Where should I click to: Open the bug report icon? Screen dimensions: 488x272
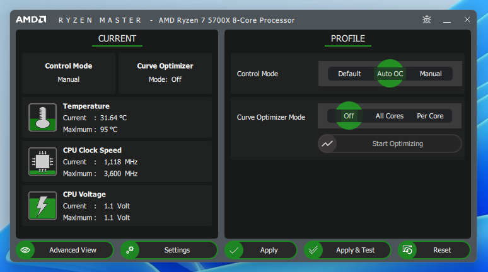[427, 20]
